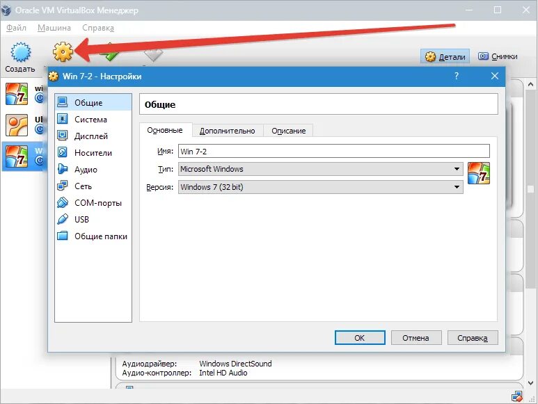The image size is (538, 404).
Task: Click the gear Настроить toolbar icon
Action: tap(63, 51)
